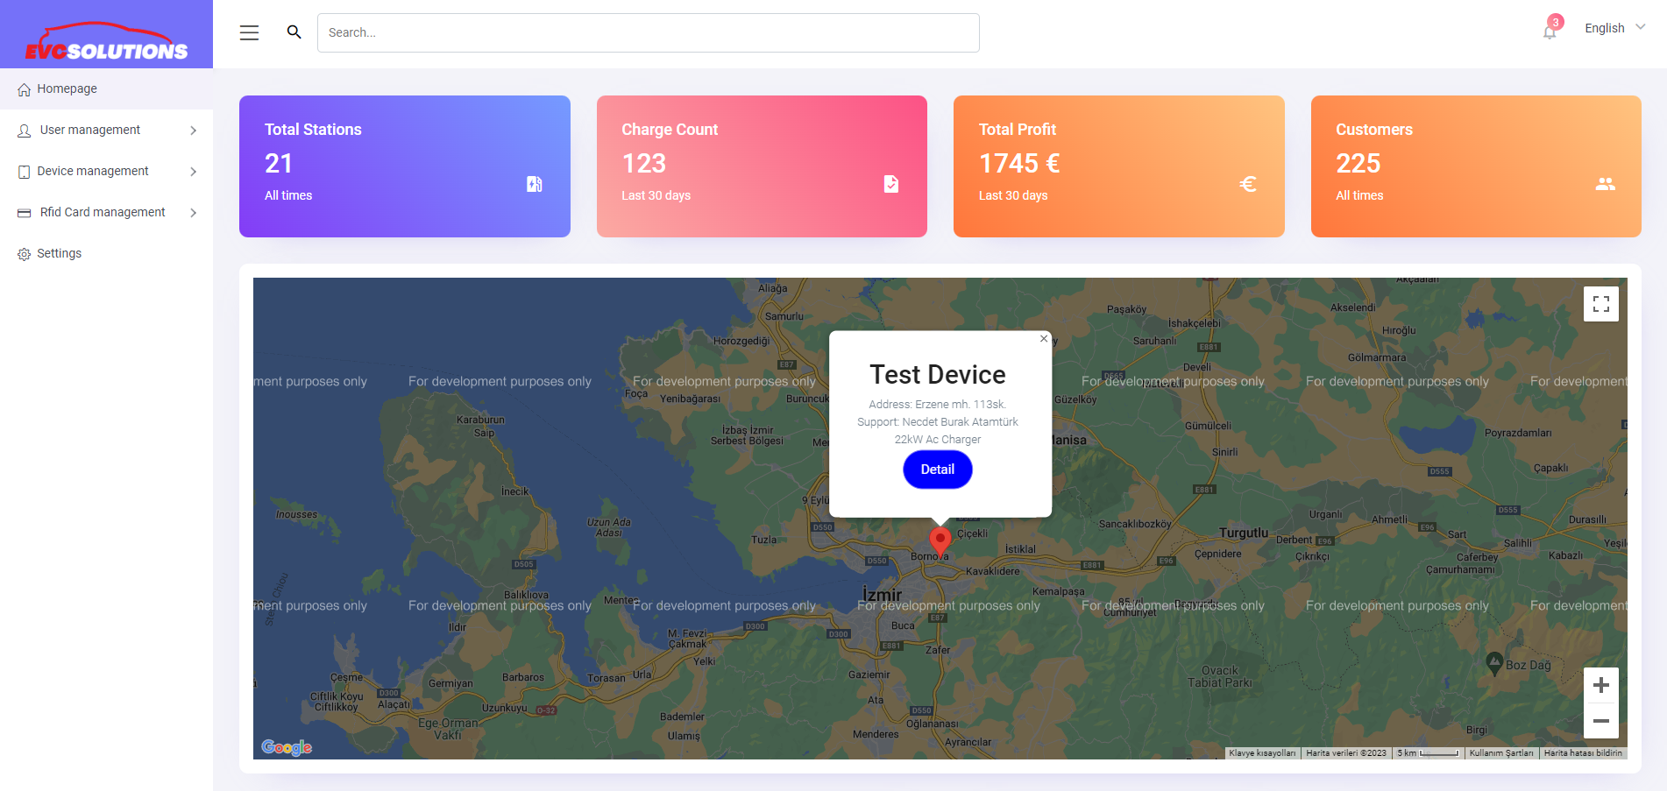The height and width of the screenshot is (791, 1667).
Task: Click the search magnifier icon
Action: pos(294,32)
